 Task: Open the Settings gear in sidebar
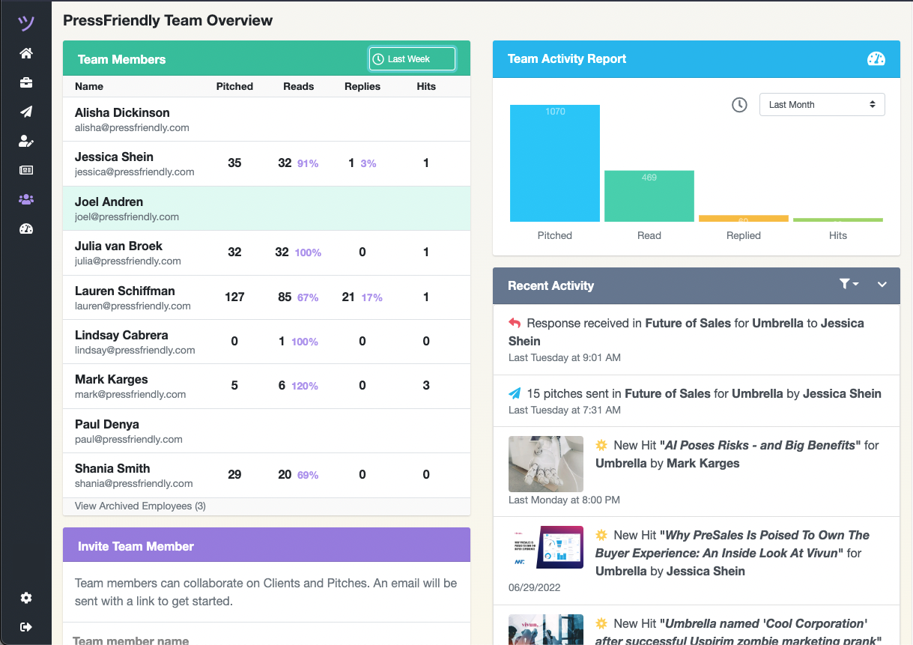point(25,598)
